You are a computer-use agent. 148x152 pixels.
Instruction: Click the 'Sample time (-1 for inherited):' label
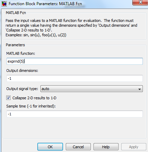coord(31,106)
